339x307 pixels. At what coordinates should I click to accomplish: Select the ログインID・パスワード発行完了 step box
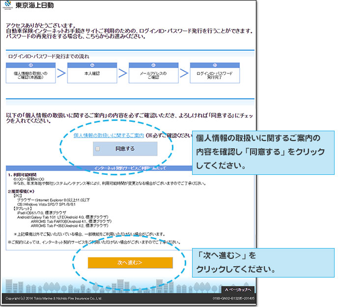[x=215, y=76]
